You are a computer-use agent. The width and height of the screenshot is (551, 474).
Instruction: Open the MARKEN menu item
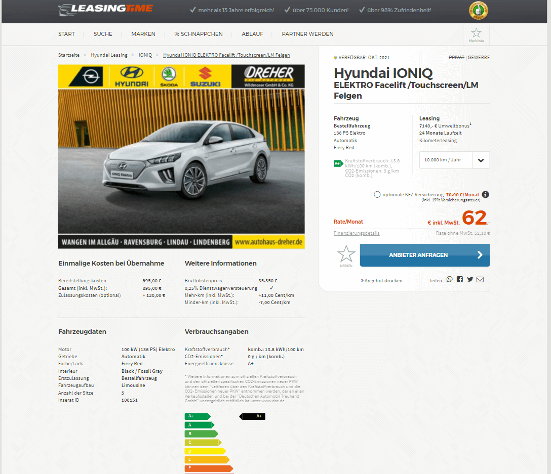coord(143,34)
